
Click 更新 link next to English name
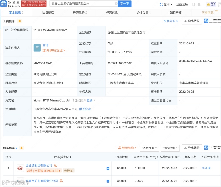90,100
